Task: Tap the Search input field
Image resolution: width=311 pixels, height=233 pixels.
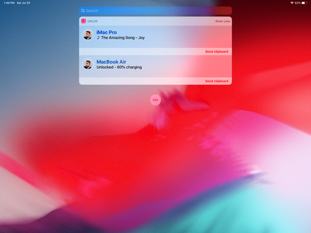Action: (x=155, y=11)
